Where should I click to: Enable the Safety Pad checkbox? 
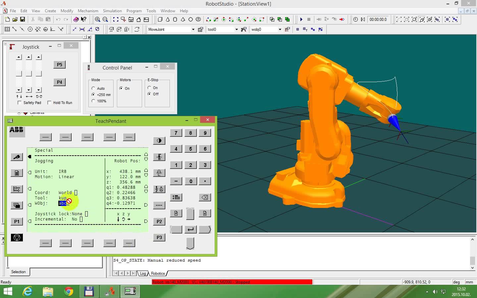pos(20,103)
